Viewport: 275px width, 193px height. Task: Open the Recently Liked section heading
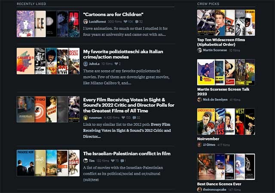point(31,4)
